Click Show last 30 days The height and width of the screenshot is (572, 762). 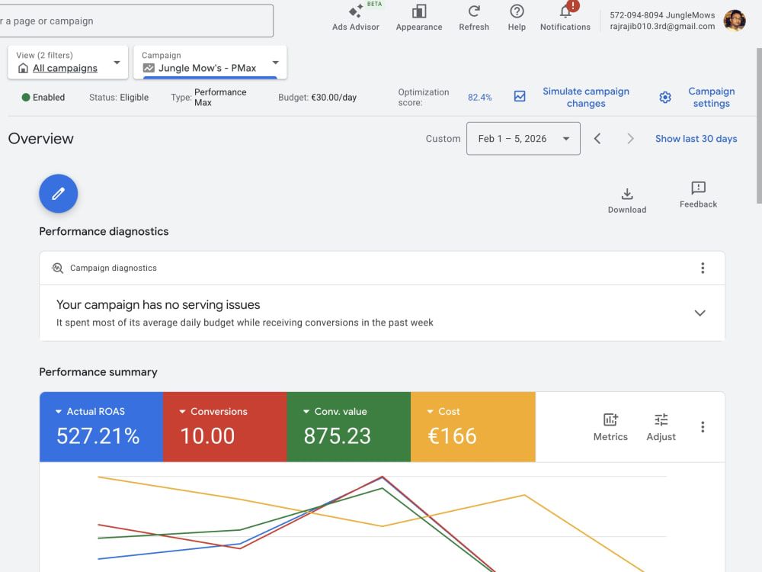696,139
